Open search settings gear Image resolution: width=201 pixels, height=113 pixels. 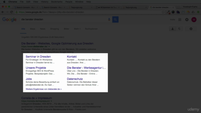click(x=191, y=29)
